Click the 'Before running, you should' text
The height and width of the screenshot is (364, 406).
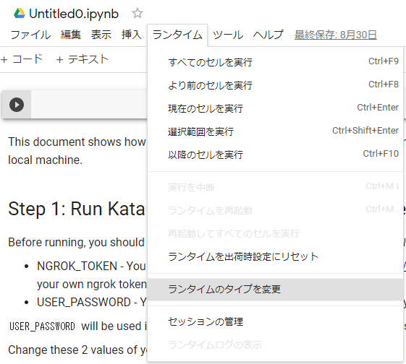(x=77, y=243)
